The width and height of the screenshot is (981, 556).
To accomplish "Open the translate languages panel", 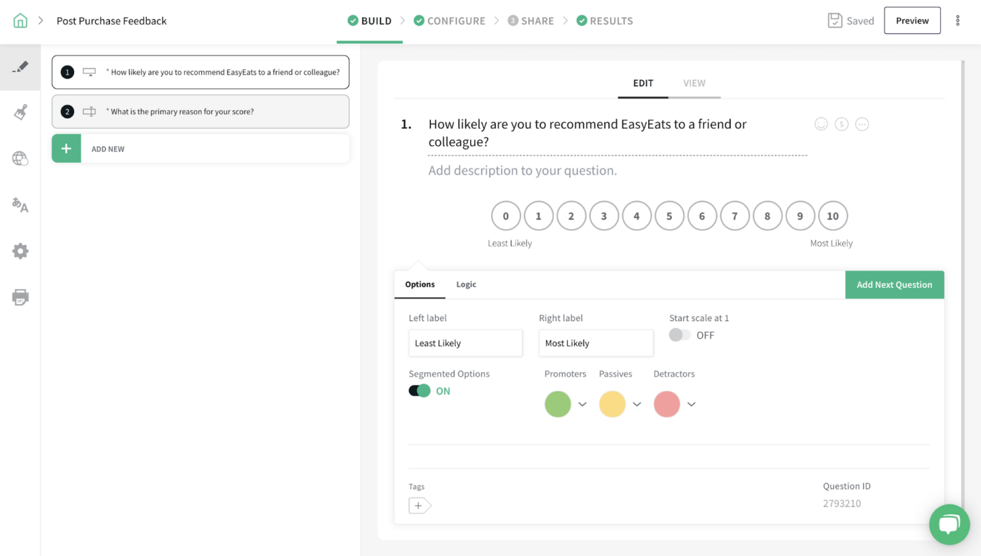I will [x=20, y=204].
